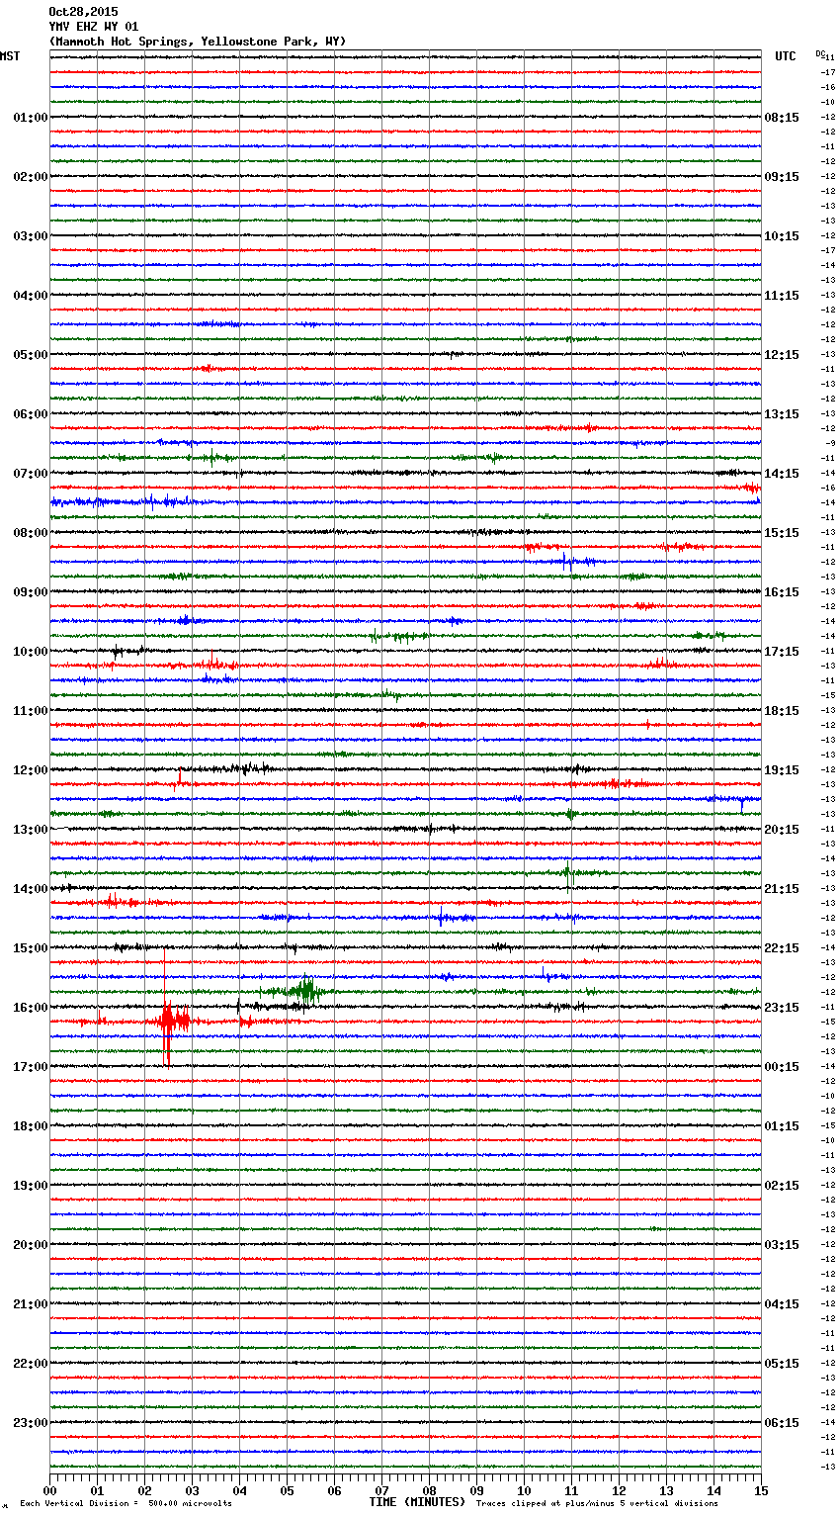Click the 08:15 UTC time label
The image size is (840, 1517).
782,118
